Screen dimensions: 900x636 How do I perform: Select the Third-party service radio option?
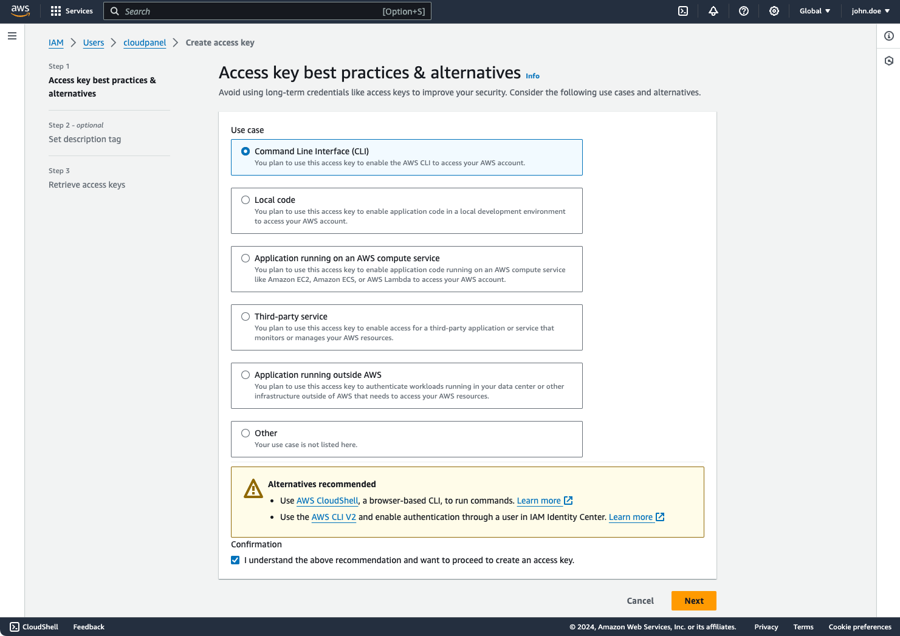pyautogui.click(x=246, y=316)
